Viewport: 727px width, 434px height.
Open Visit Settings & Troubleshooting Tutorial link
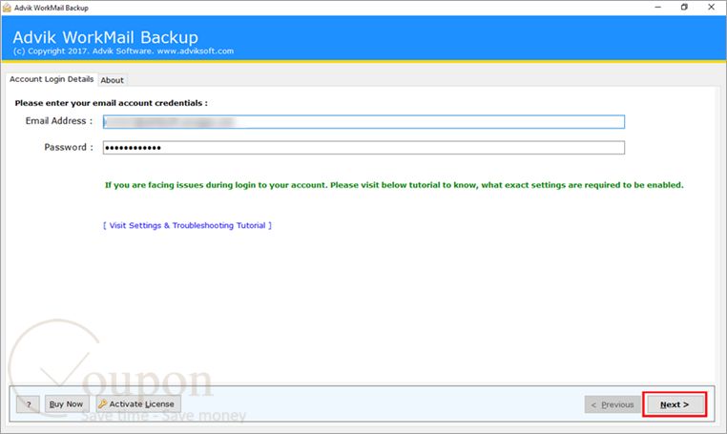point(187,225)
